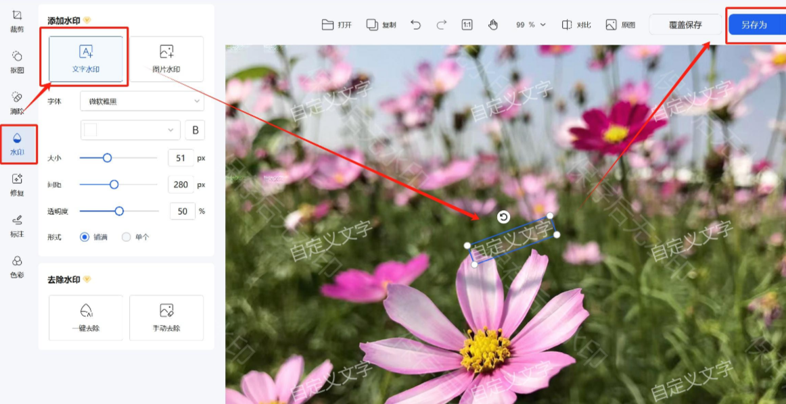This screenshot has height=404, width=786.
Task: Click the 大小 size slider handle
Action: click(x=107, y=158)
